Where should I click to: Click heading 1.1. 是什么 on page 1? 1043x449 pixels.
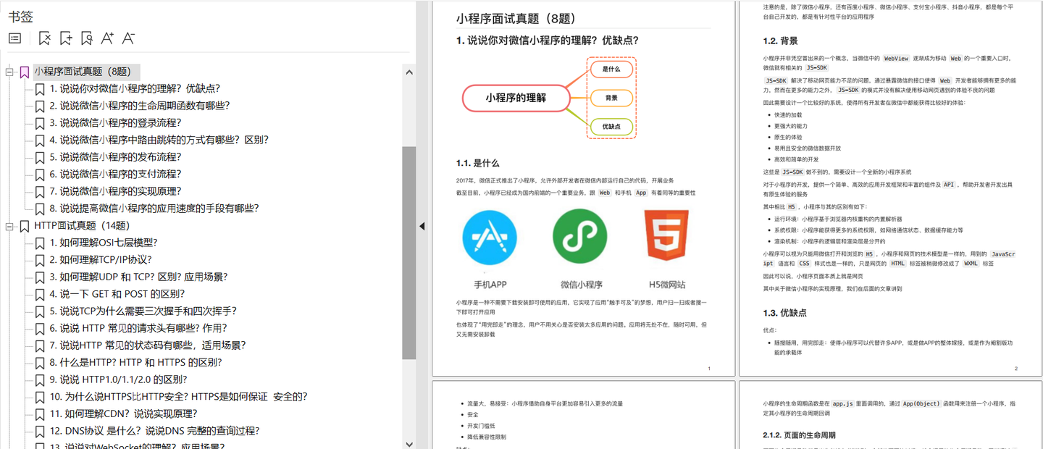tap(477, 163)
